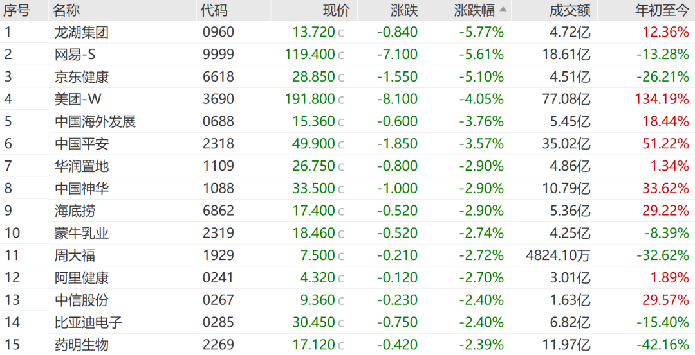The height and width of the screenshot is (355, 695).
Task: Click the 涨跌 column header
Action: pyautogui.click(x=404, y=11)
